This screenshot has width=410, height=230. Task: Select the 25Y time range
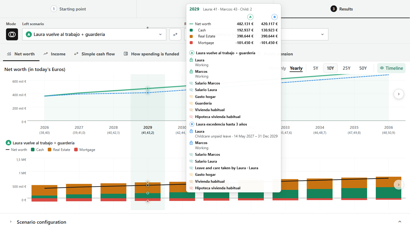pyautogui.click(x=347, y=68)
